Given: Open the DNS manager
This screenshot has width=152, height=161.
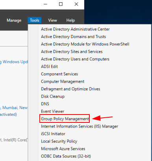Looking at the screenshot, I should pos(45,104).
